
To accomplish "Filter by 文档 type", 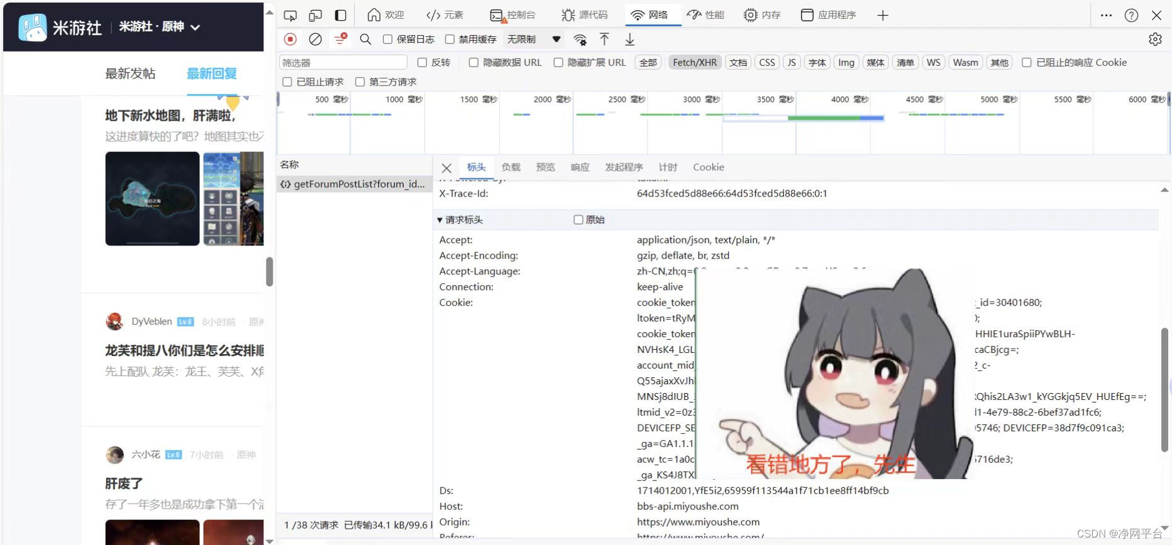I will [x=738, y=63].
